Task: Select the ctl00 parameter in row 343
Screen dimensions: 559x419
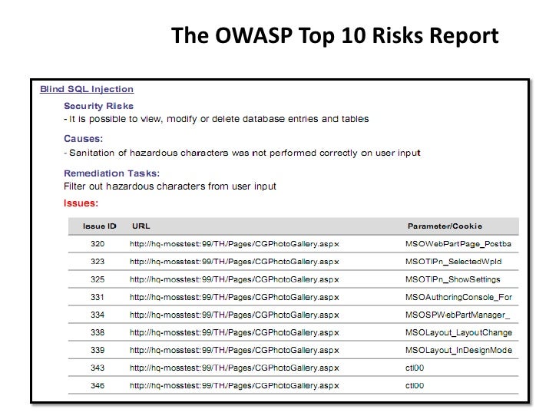Action: point(415,368)
